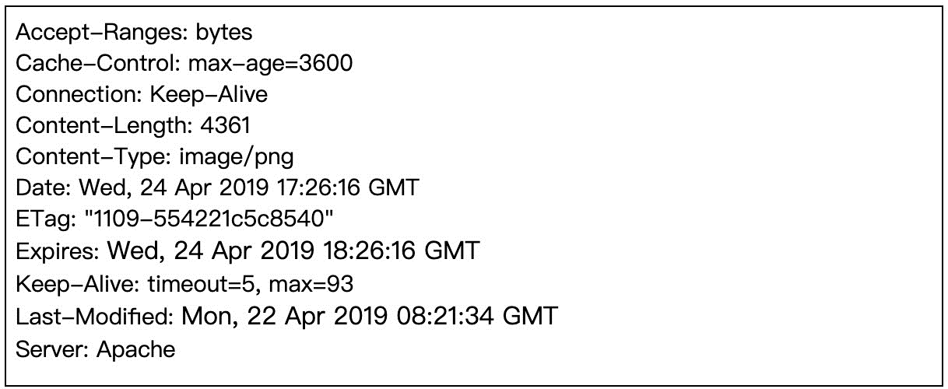Click the Content-Type header name
Viewport: 948px width, 389px height.
pyautogui.click(x=94, y=157)
